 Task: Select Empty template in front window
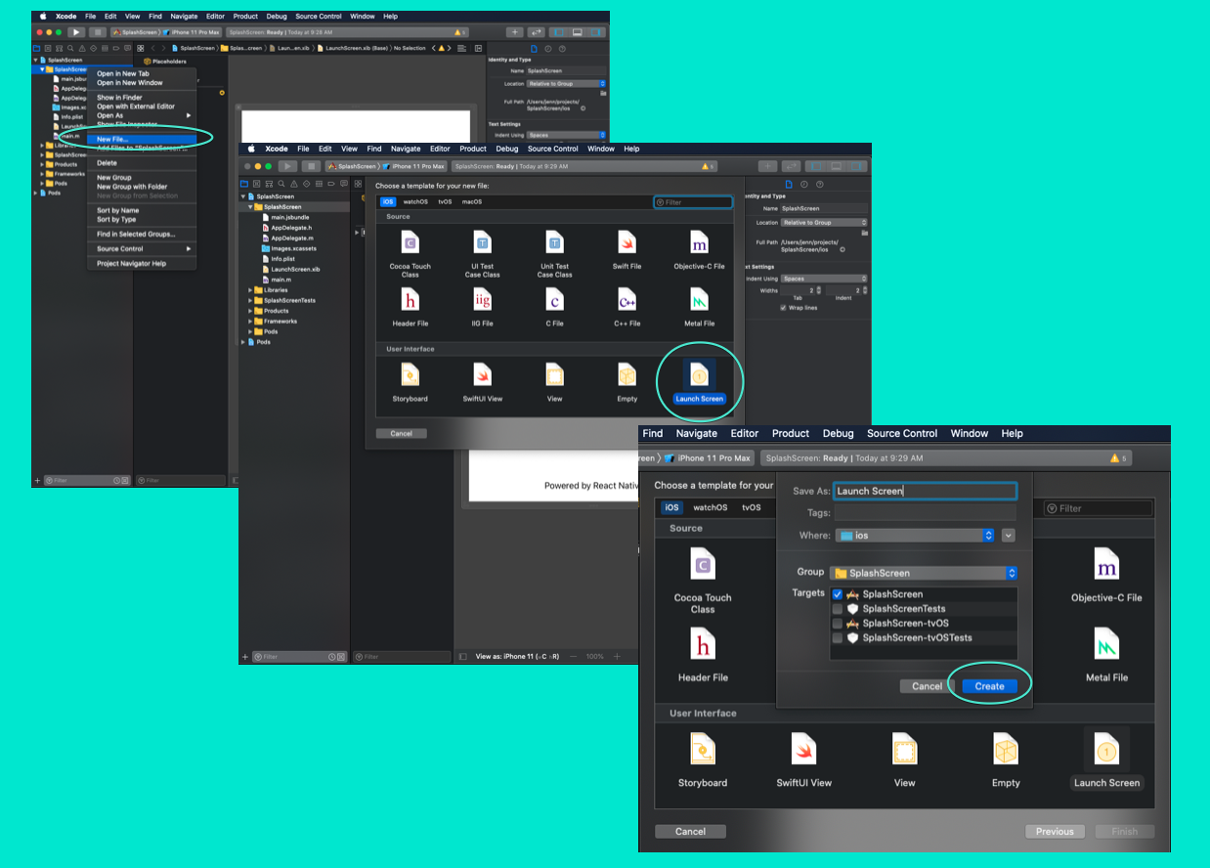1006,760
